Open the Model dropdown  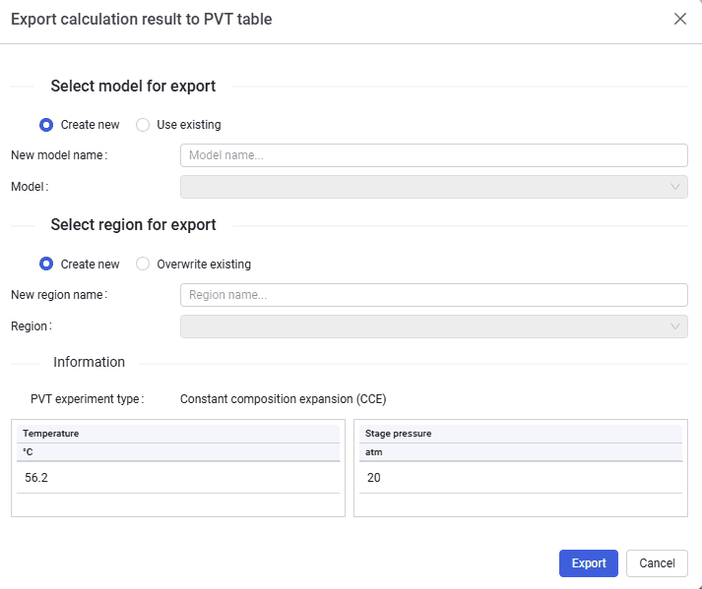(x=434, y=187)
